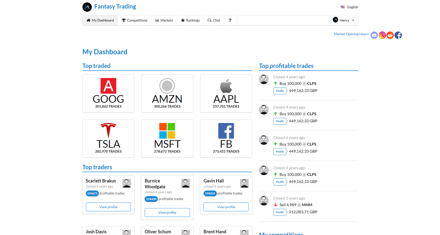Open the AMZN 300,266 trades card

[x=167, y=93]
